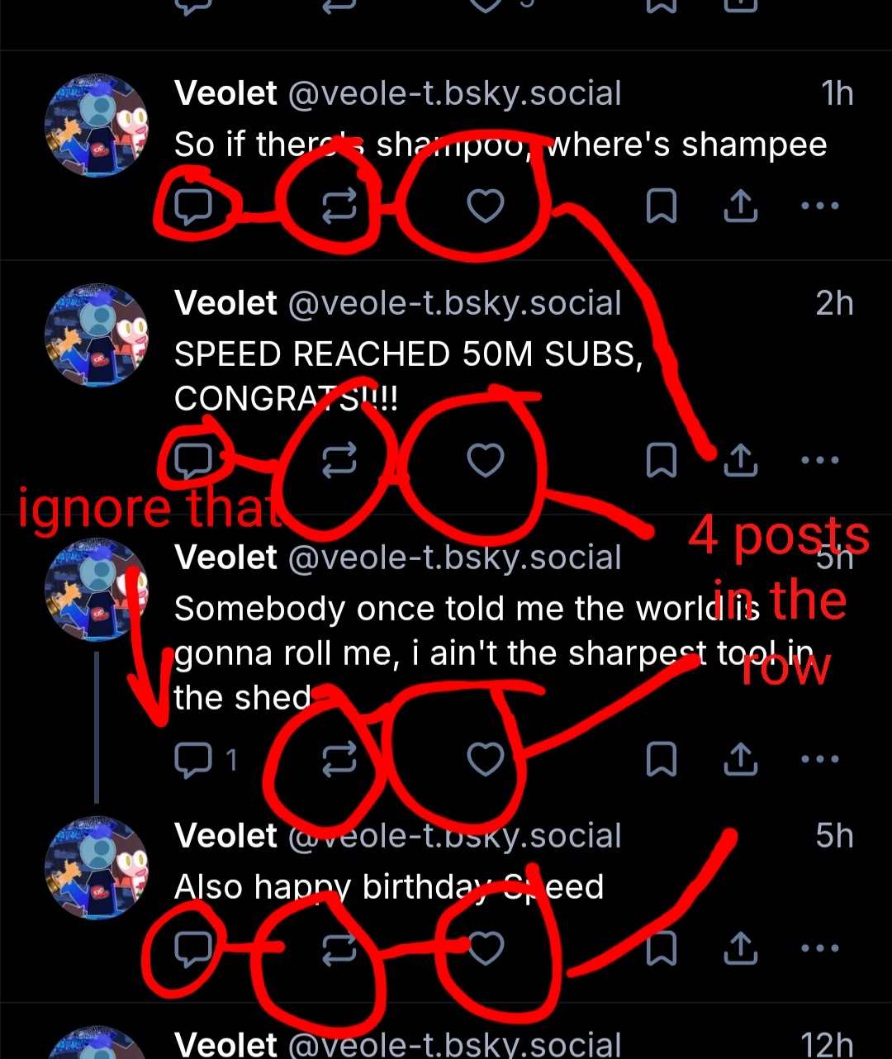Open Veolet's avatar on the shampoo post
892x1059 pixels.
tap(97, 125)
